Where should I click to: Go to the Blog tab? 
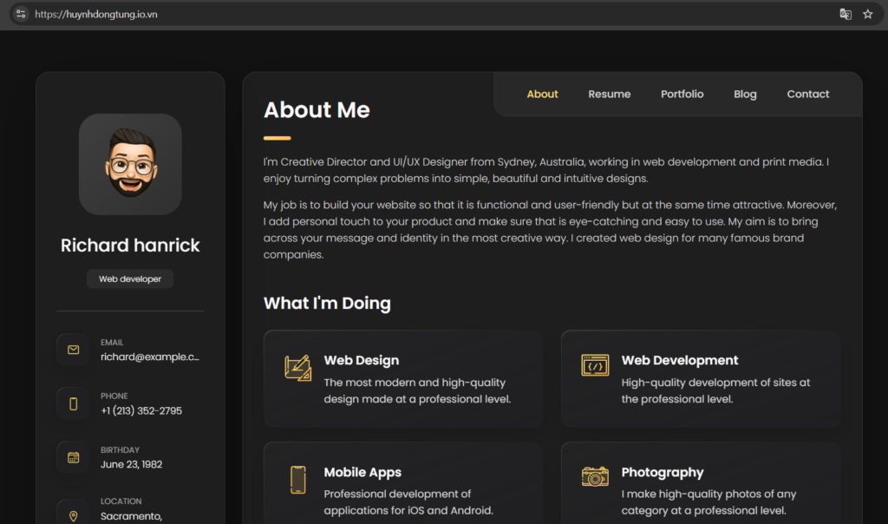coord(745,94)
